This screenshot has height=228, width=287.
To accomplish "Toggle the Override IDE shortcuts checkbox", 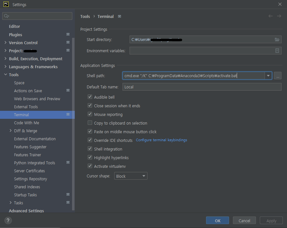I will (90, 140).
